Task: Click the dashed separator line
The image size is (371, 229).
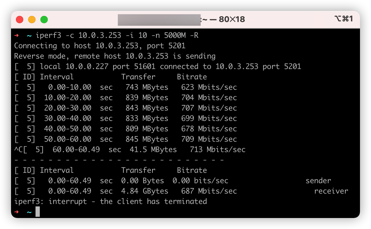Action: (119, 160)
